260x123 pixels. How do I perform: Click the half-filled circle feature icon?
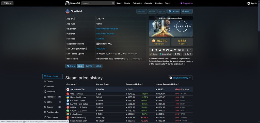tap(183, 50)
